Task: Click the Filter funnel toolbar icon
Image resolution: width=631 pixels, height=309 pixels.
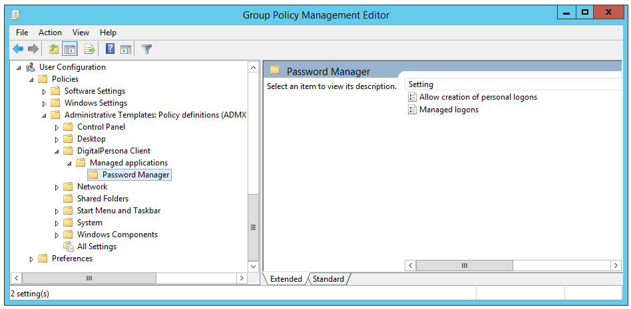Action: tap(146, 49)
